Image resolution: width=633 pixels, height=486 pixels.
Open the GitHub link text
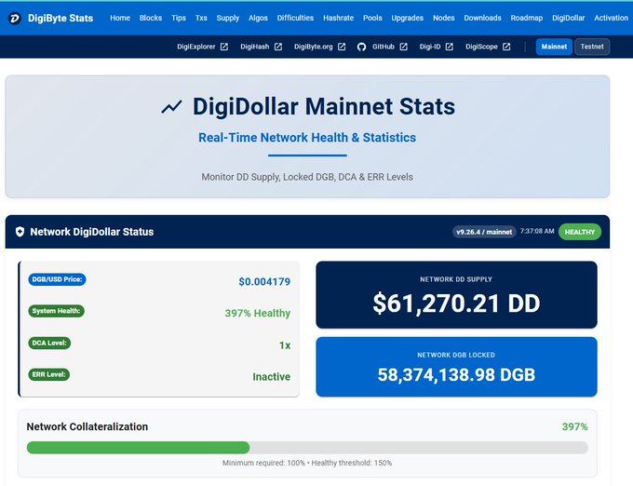coord(384,47)
